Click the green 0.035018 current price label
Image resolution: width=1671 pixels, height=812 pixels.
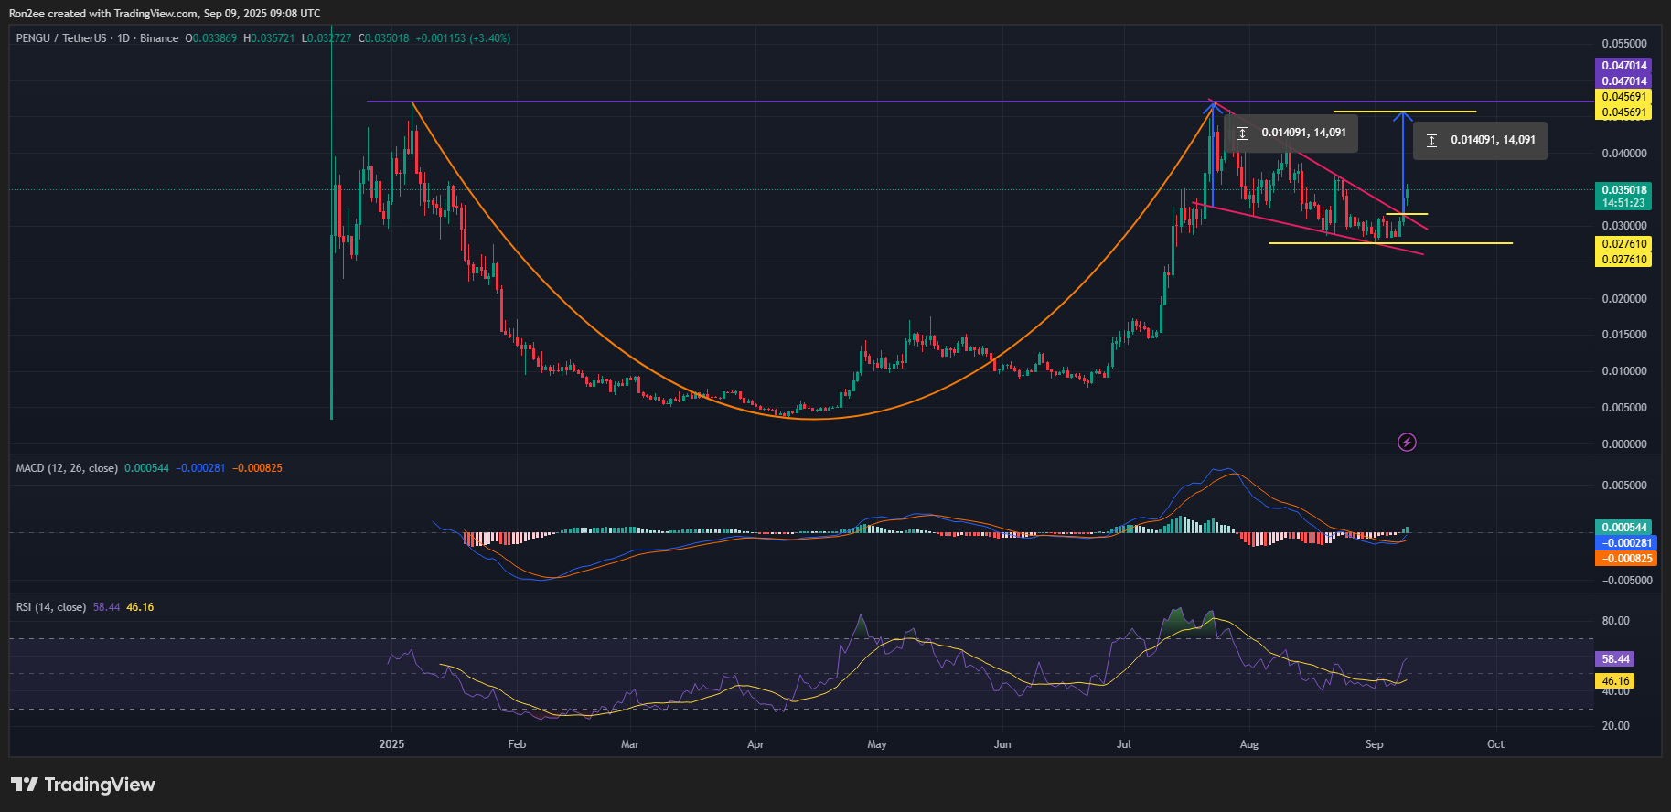[x=1624, y=190]
